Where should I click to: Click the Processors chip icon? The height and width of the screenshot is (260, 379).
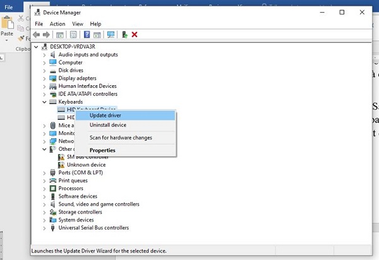click(x=52, y=188)
